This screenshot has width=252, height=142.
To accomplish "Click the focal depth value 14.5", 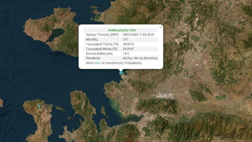I will click(126, 54).
